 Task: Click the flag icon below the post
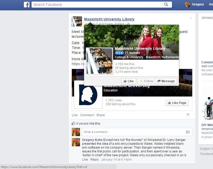(x=188, y=115)
